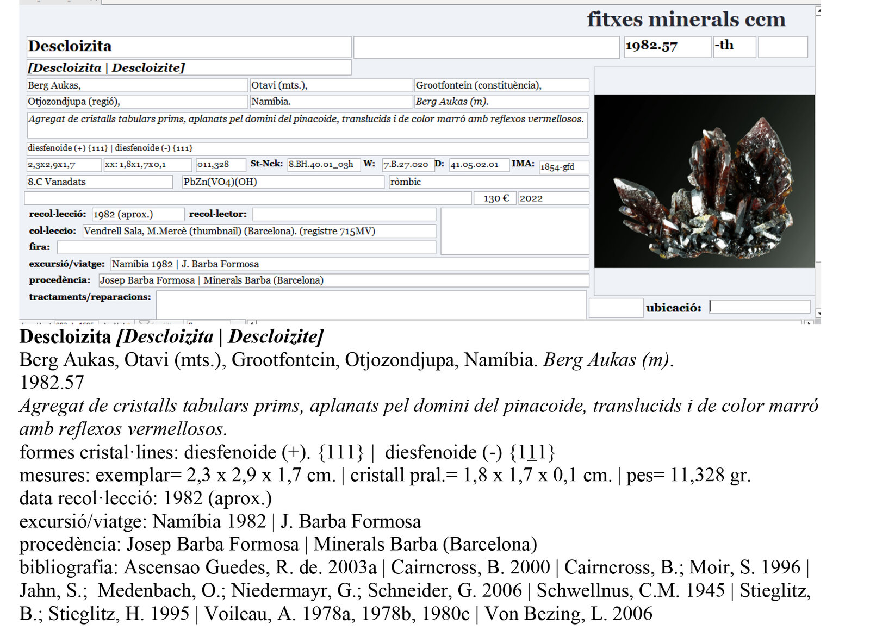Click the form's scroll-down arrow
870x630 pixels.
[818, 314]
